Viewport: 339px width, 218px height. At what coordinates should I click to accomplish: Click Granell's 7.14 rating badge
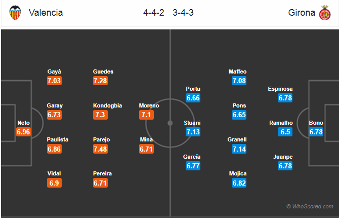click(239, 149)
